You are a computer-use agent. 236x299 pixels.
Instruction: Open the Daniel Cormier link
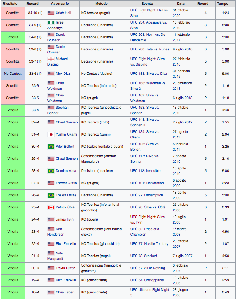point(57,49)
